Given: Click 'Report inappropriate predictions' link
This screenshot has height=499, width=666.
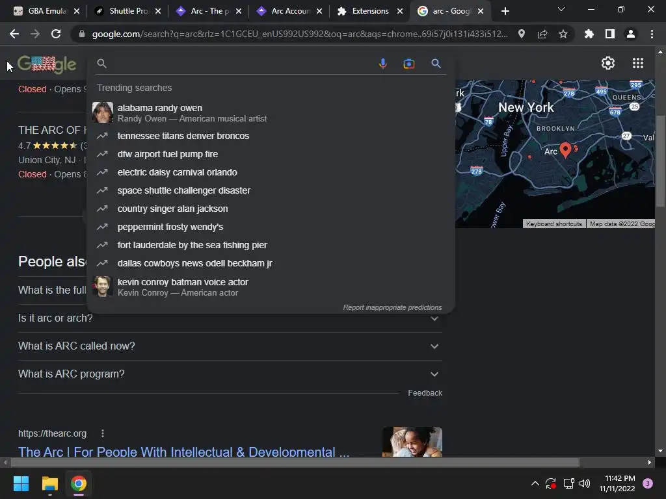Looking at the screenshot, I should [x=392, y=307].
